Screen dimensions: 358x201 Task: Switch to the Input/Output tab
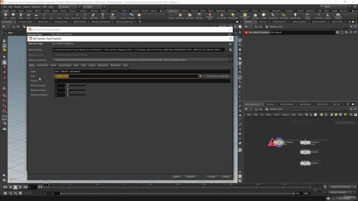coord(65,65)
